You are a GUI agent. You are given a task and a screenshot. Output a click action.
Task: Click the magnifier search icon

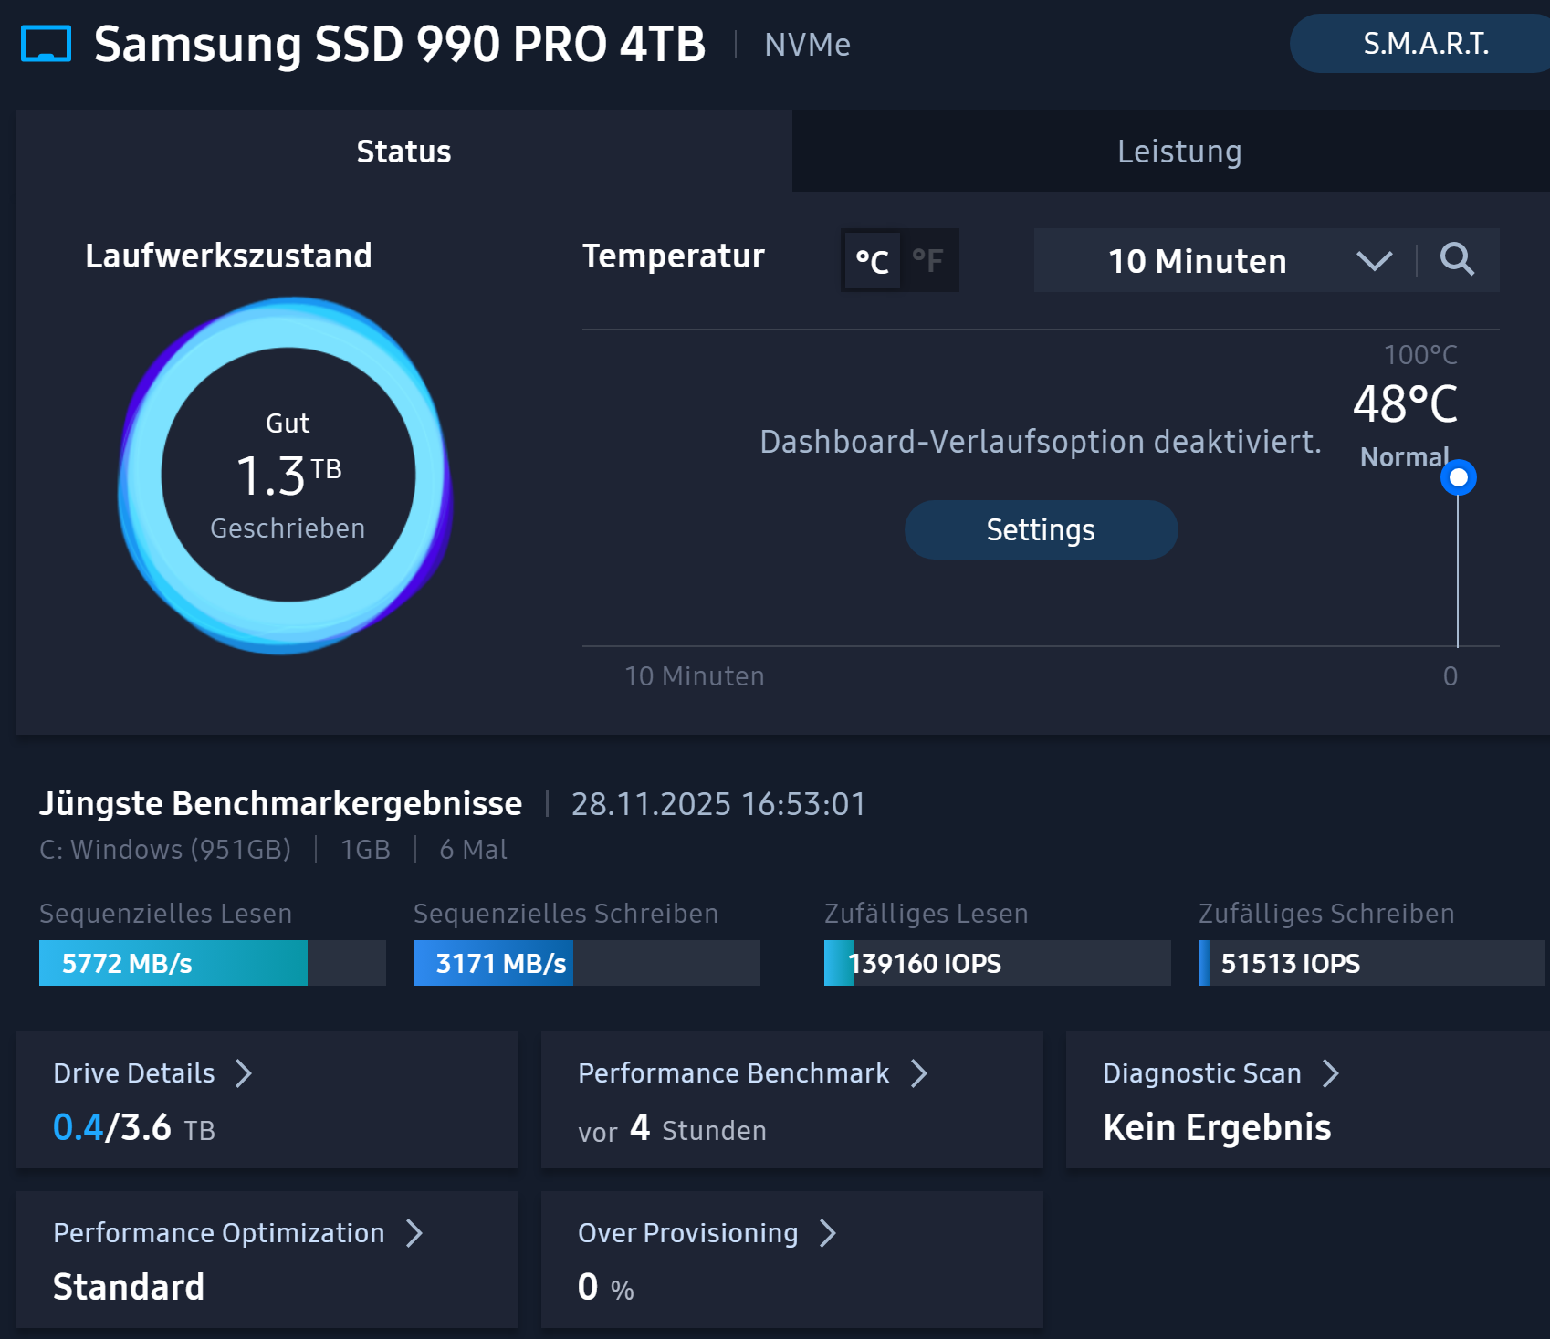point(1457,260)
